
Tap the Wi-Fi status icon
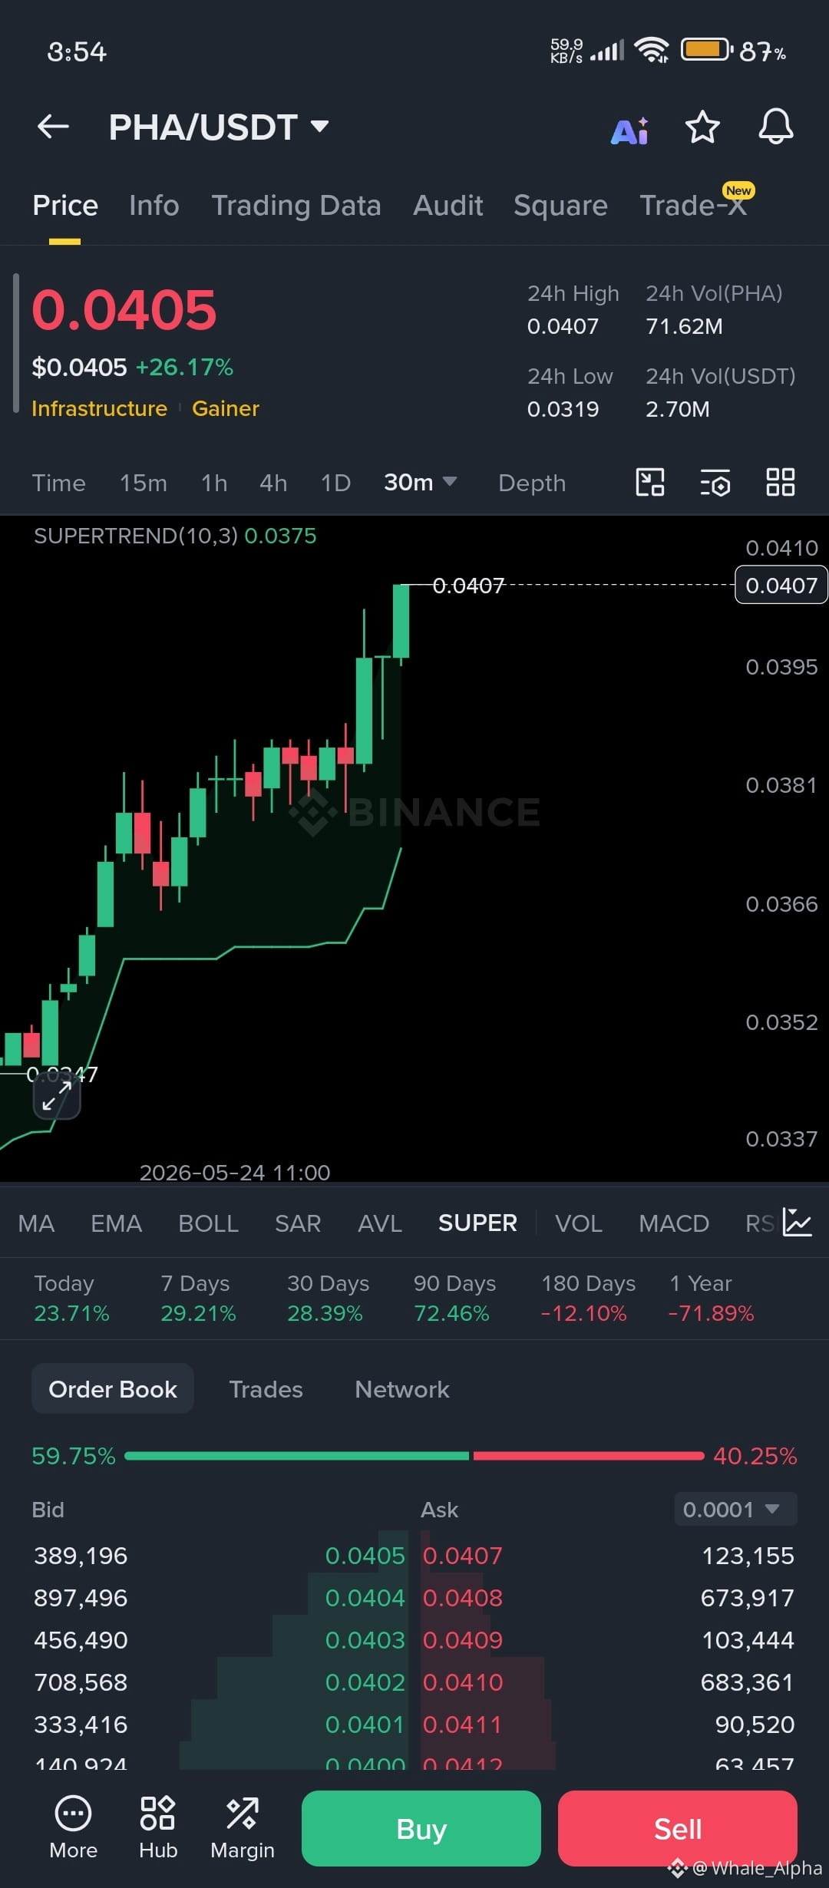652,51
